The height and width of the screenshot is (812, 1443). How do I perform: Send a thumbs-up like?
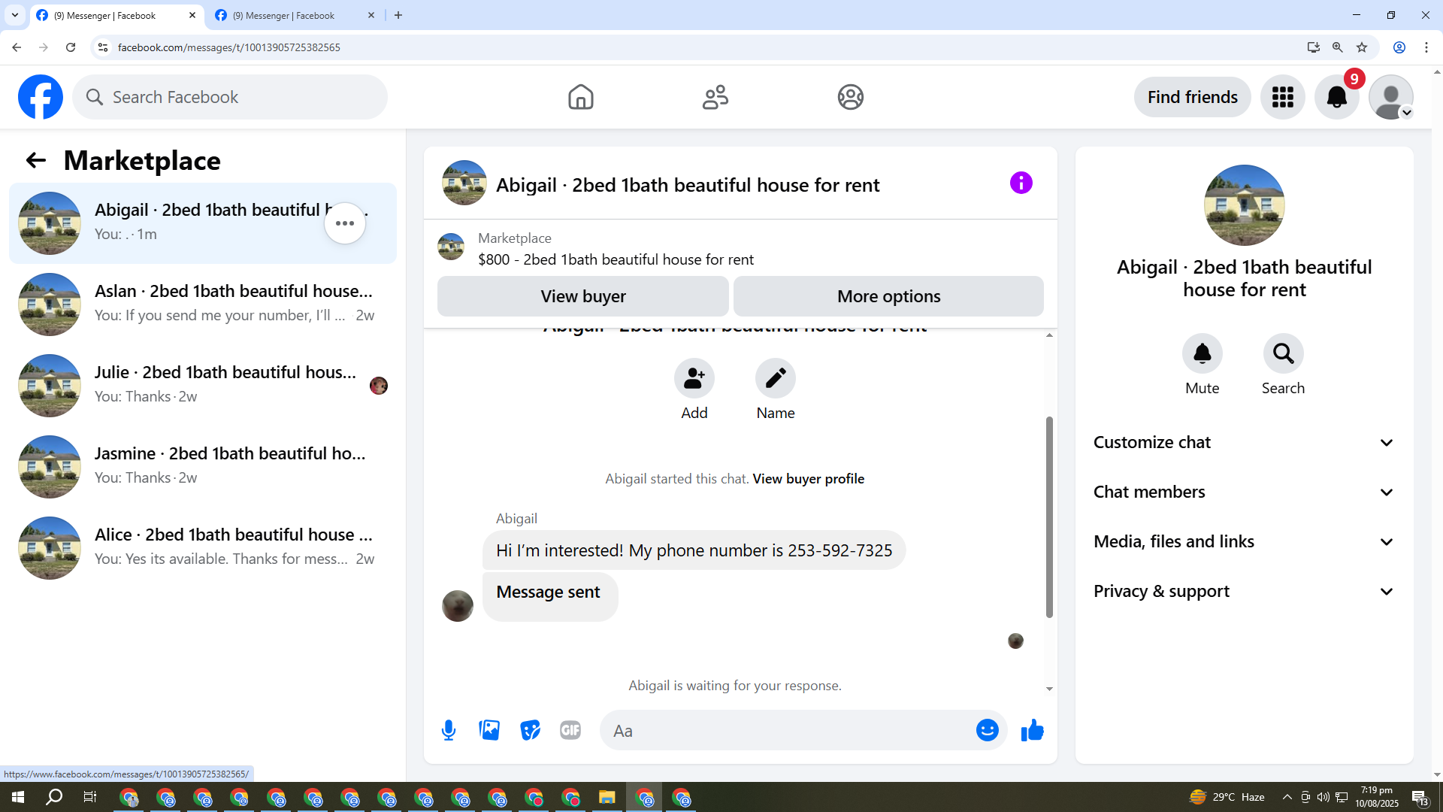click(x=1033, y=730)
